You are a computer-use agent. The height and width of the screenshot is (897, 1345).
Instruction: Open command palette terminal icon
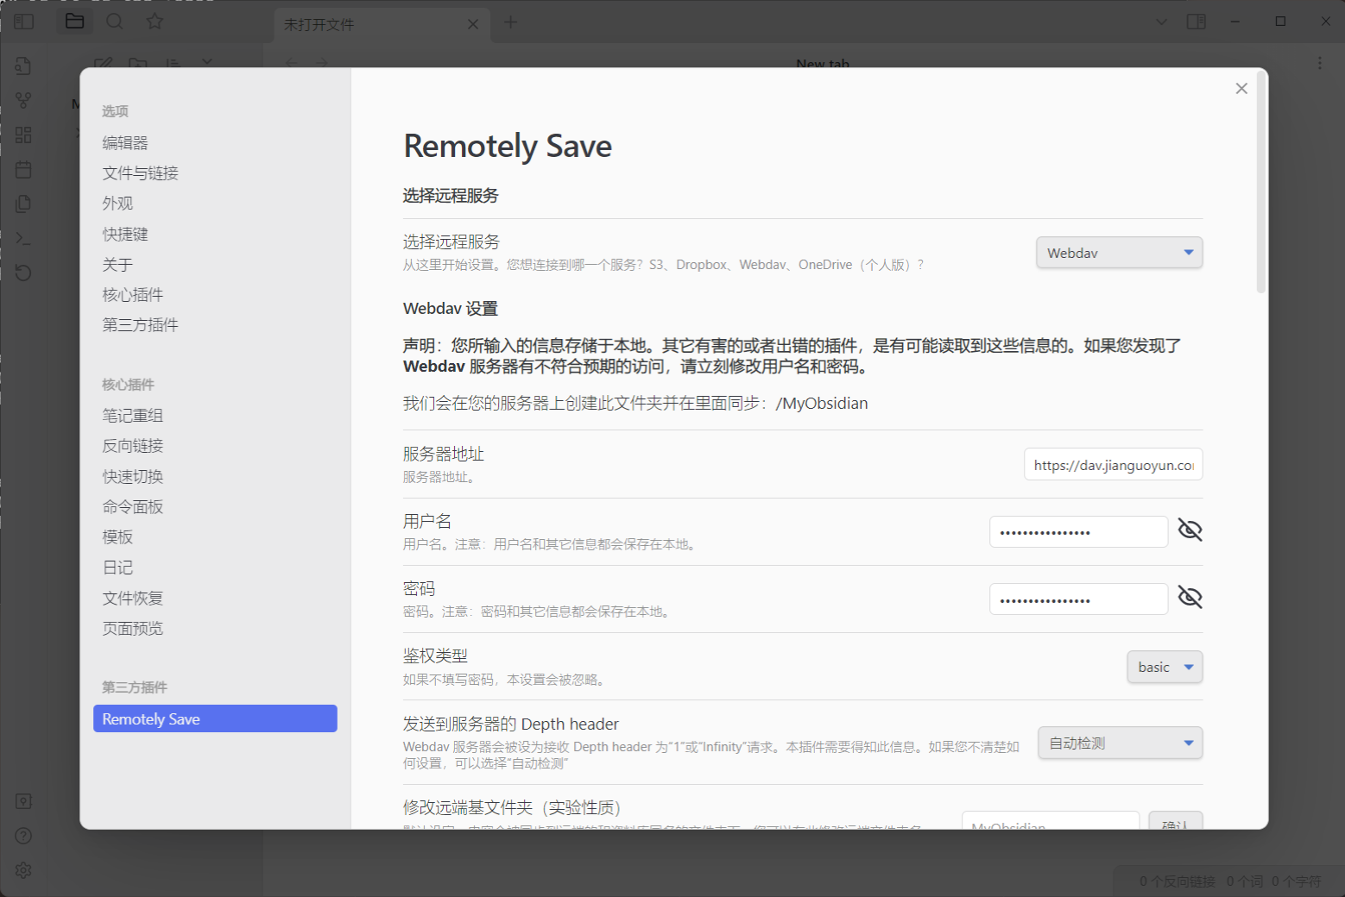point(23,239)
